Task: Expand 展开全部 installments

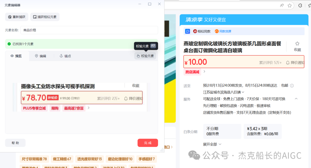Action: click(212, 144)
